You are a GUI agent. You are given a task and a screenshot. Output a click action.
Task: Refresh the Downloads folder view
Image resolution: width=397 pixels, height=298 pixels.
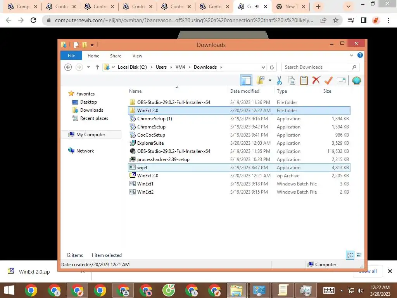click(272, 68)
